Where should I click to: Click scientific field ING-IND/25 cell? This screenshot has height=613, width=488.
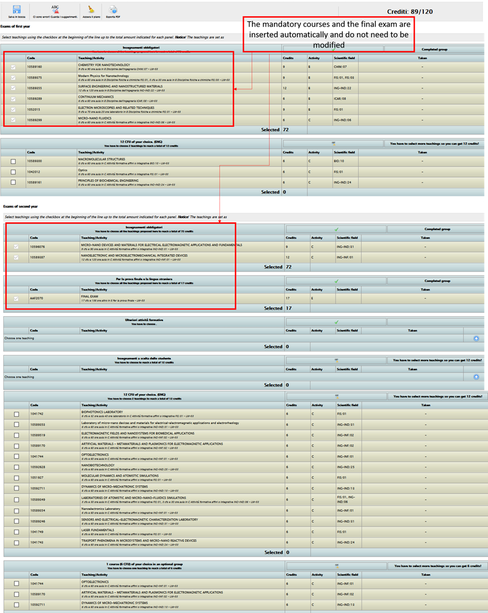[346, 467]
